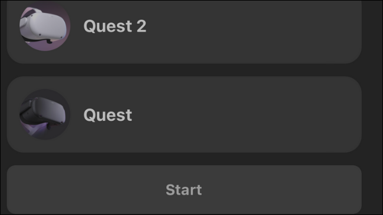Begin setup with the Start button
383x215 pixels.
[184, 190]
